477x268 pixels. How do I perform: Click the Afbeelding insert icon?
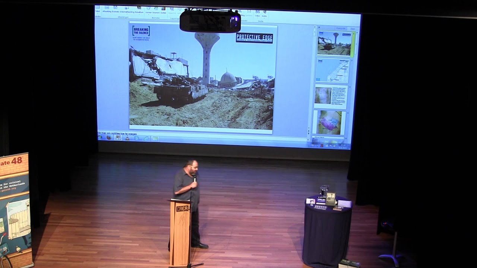[x=107, y=10]
